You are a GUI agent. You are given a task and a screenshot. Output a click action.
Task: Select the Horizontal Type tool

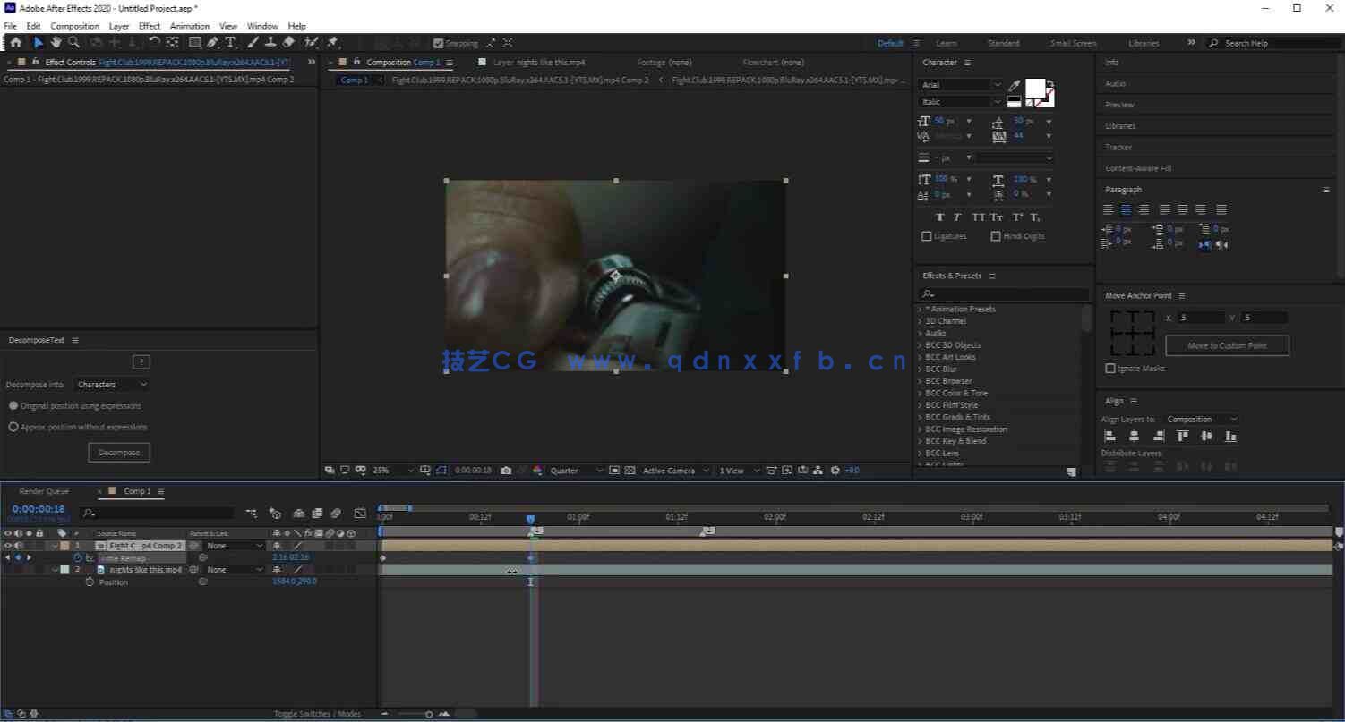tap(230, 42)
